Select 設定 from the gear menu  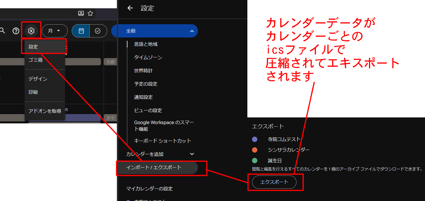[33, 47]
